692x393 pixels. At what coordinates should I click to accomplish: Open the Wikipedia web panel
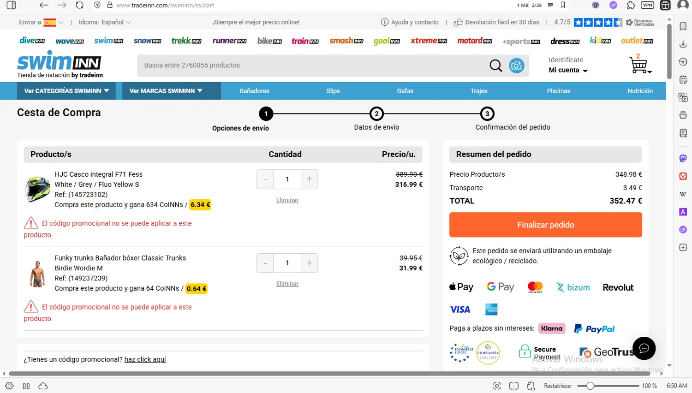point(683,194)
